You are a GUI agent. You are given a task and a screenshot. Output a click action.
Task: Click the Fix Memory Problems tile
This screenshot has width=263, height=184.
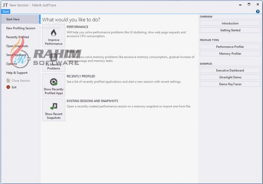click(x=53, y=60)
